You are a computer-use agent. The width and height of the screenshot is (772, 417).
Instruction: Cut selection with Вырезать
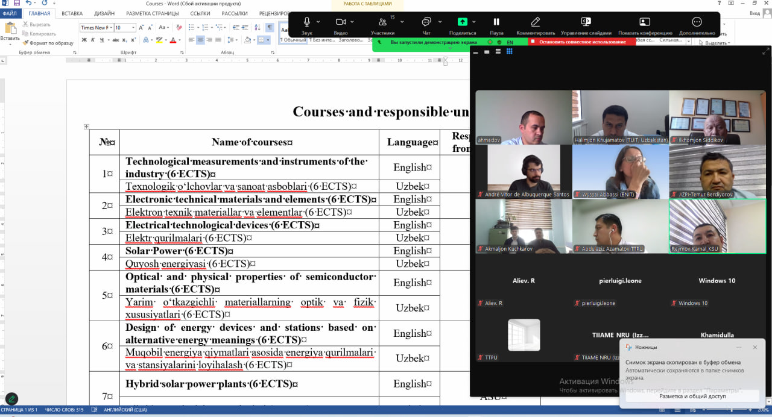(x=36, y=25)
